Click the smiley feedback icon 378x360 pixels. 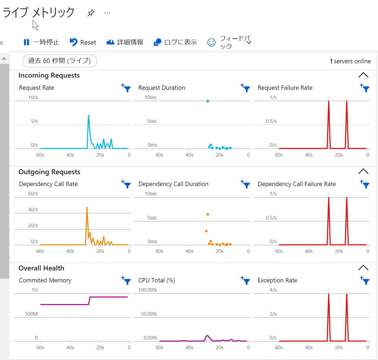coord(211,42)
